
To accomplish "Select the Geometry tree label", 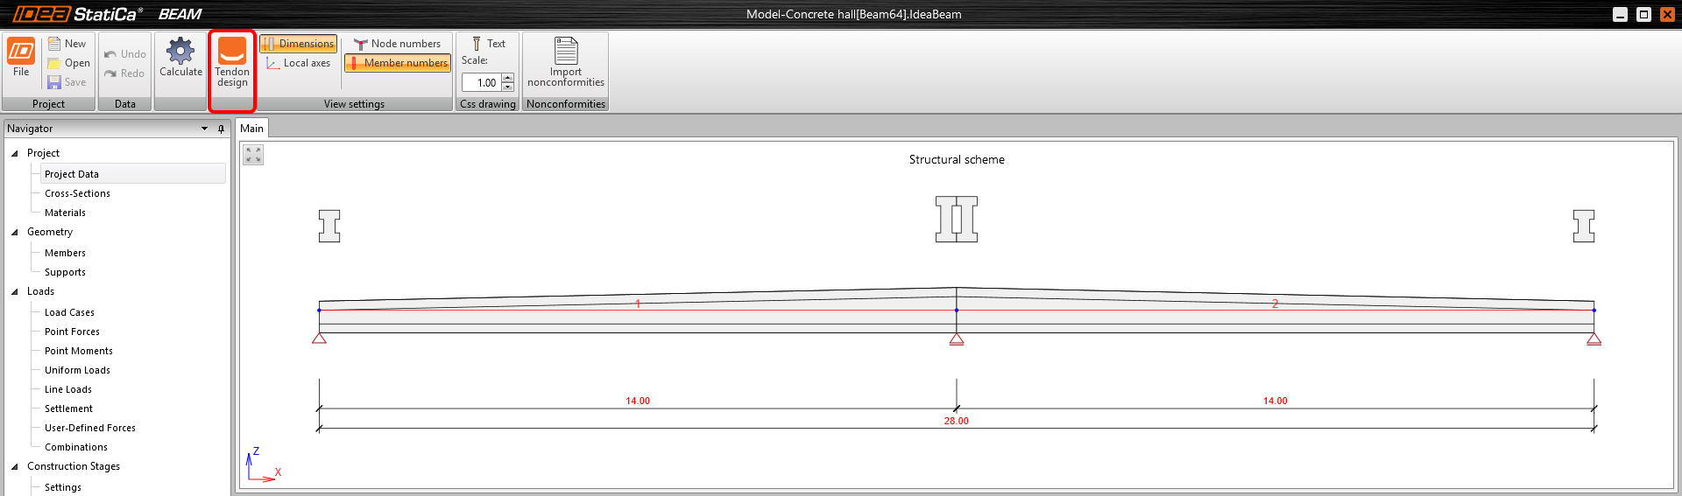I will point(50,232).
